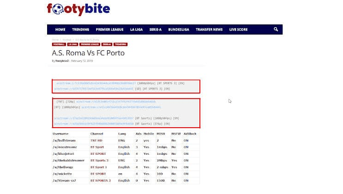The width and height of the screenshot is (343, 194).
Task: Open PREMIER LEAGUE navigation item
Action: click(x=109, y=29)
